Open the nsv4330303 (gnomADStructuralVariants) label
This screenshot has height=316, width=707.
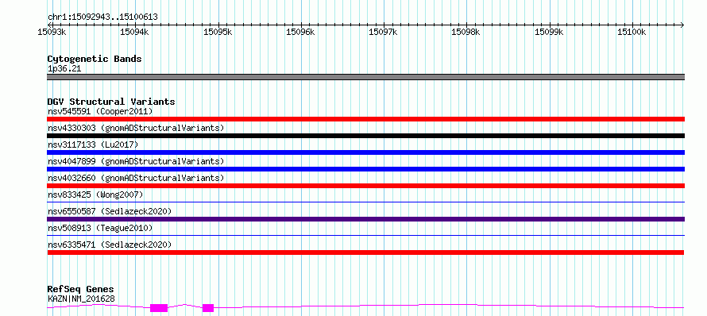(x=136, y=128)
